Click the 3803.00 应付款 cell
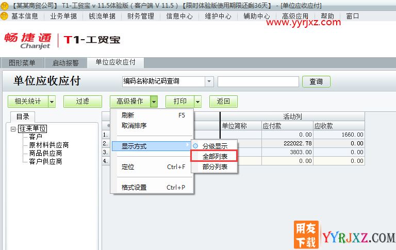 pyautogui.click(x=287, y=152)
